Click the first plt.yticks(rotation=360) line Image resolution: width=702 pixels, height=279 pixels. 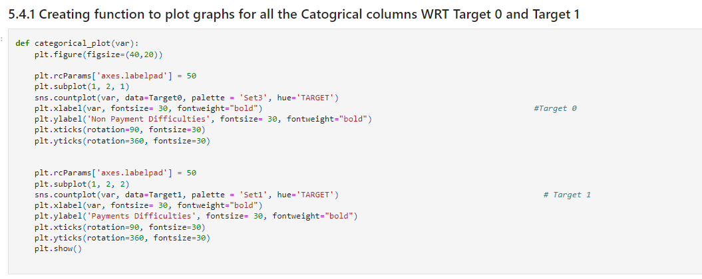coord(122,141)
